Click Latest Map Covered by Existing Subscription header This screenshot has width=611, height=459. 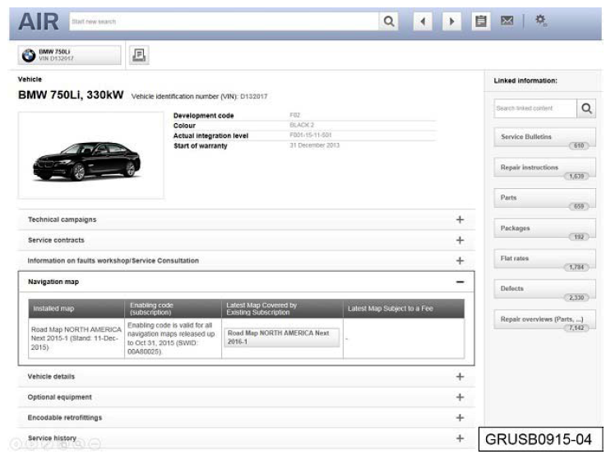pos(282,309)
